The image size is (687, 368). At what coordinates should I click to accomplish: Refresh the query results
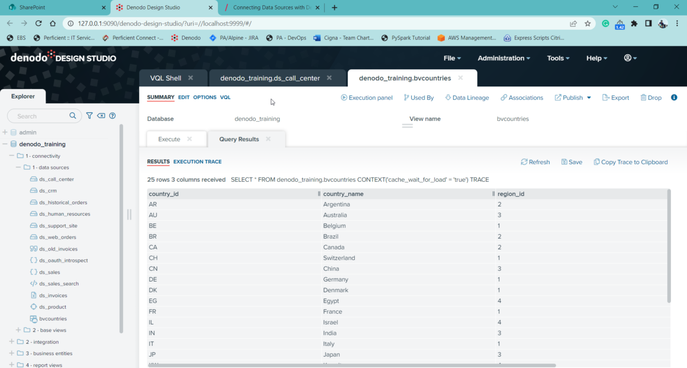tap(535, 162)
